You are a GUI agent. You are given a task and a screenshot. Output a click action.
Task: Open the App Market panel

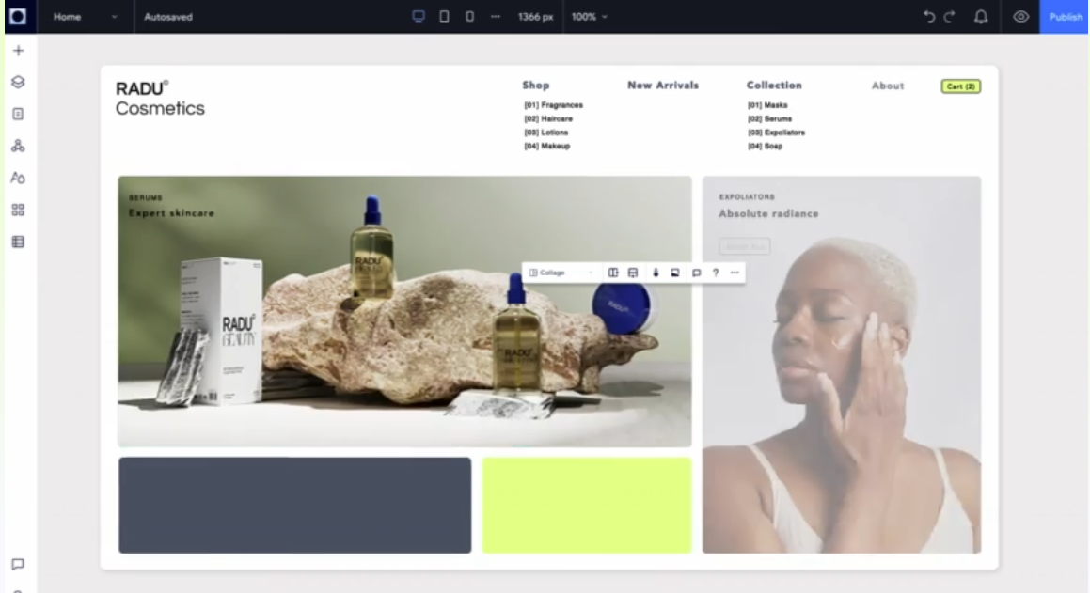(18, 210)
